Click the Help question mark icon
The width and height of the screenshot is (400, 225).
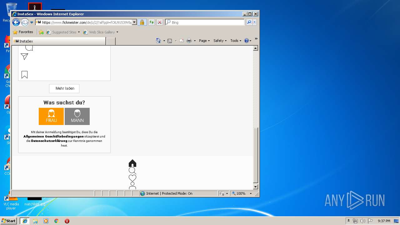coord(246,41)
